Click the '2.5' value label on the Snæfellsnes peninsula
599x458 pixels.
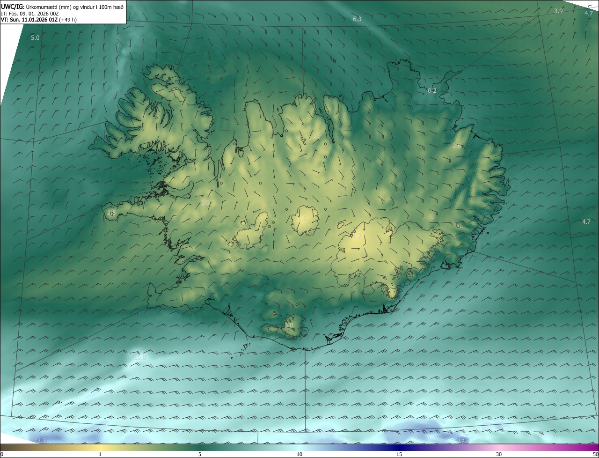[x=111, y=213]
